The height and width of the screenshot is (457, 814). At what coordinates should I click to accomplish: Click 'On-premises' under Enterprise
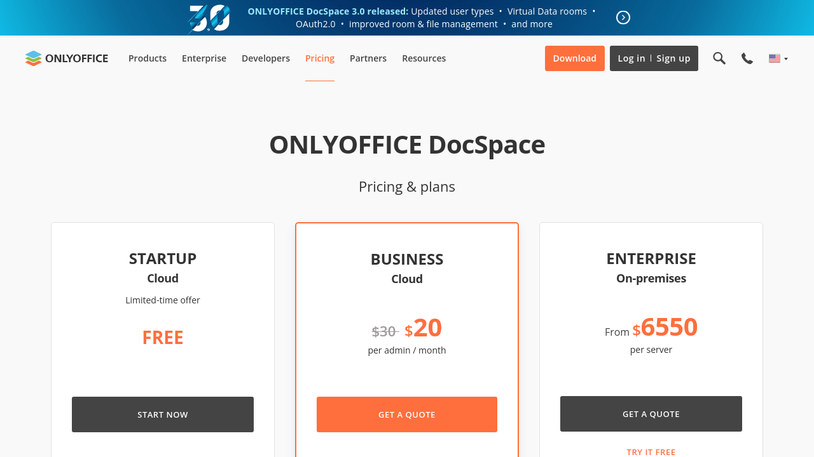pos(651,278)
